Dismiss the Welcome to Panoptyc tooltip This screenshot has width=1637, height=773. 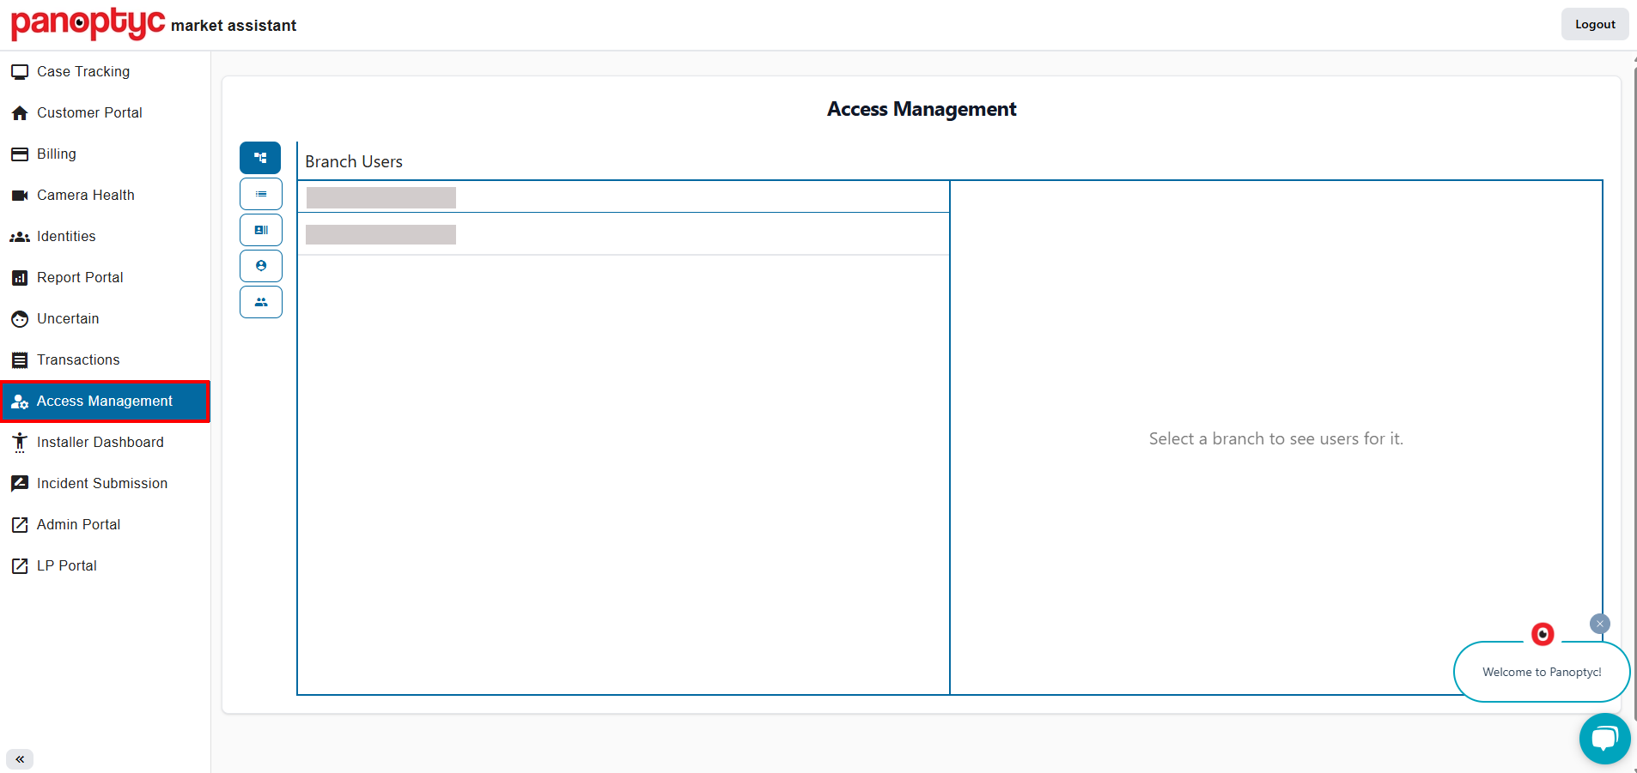click(1598, 624)
